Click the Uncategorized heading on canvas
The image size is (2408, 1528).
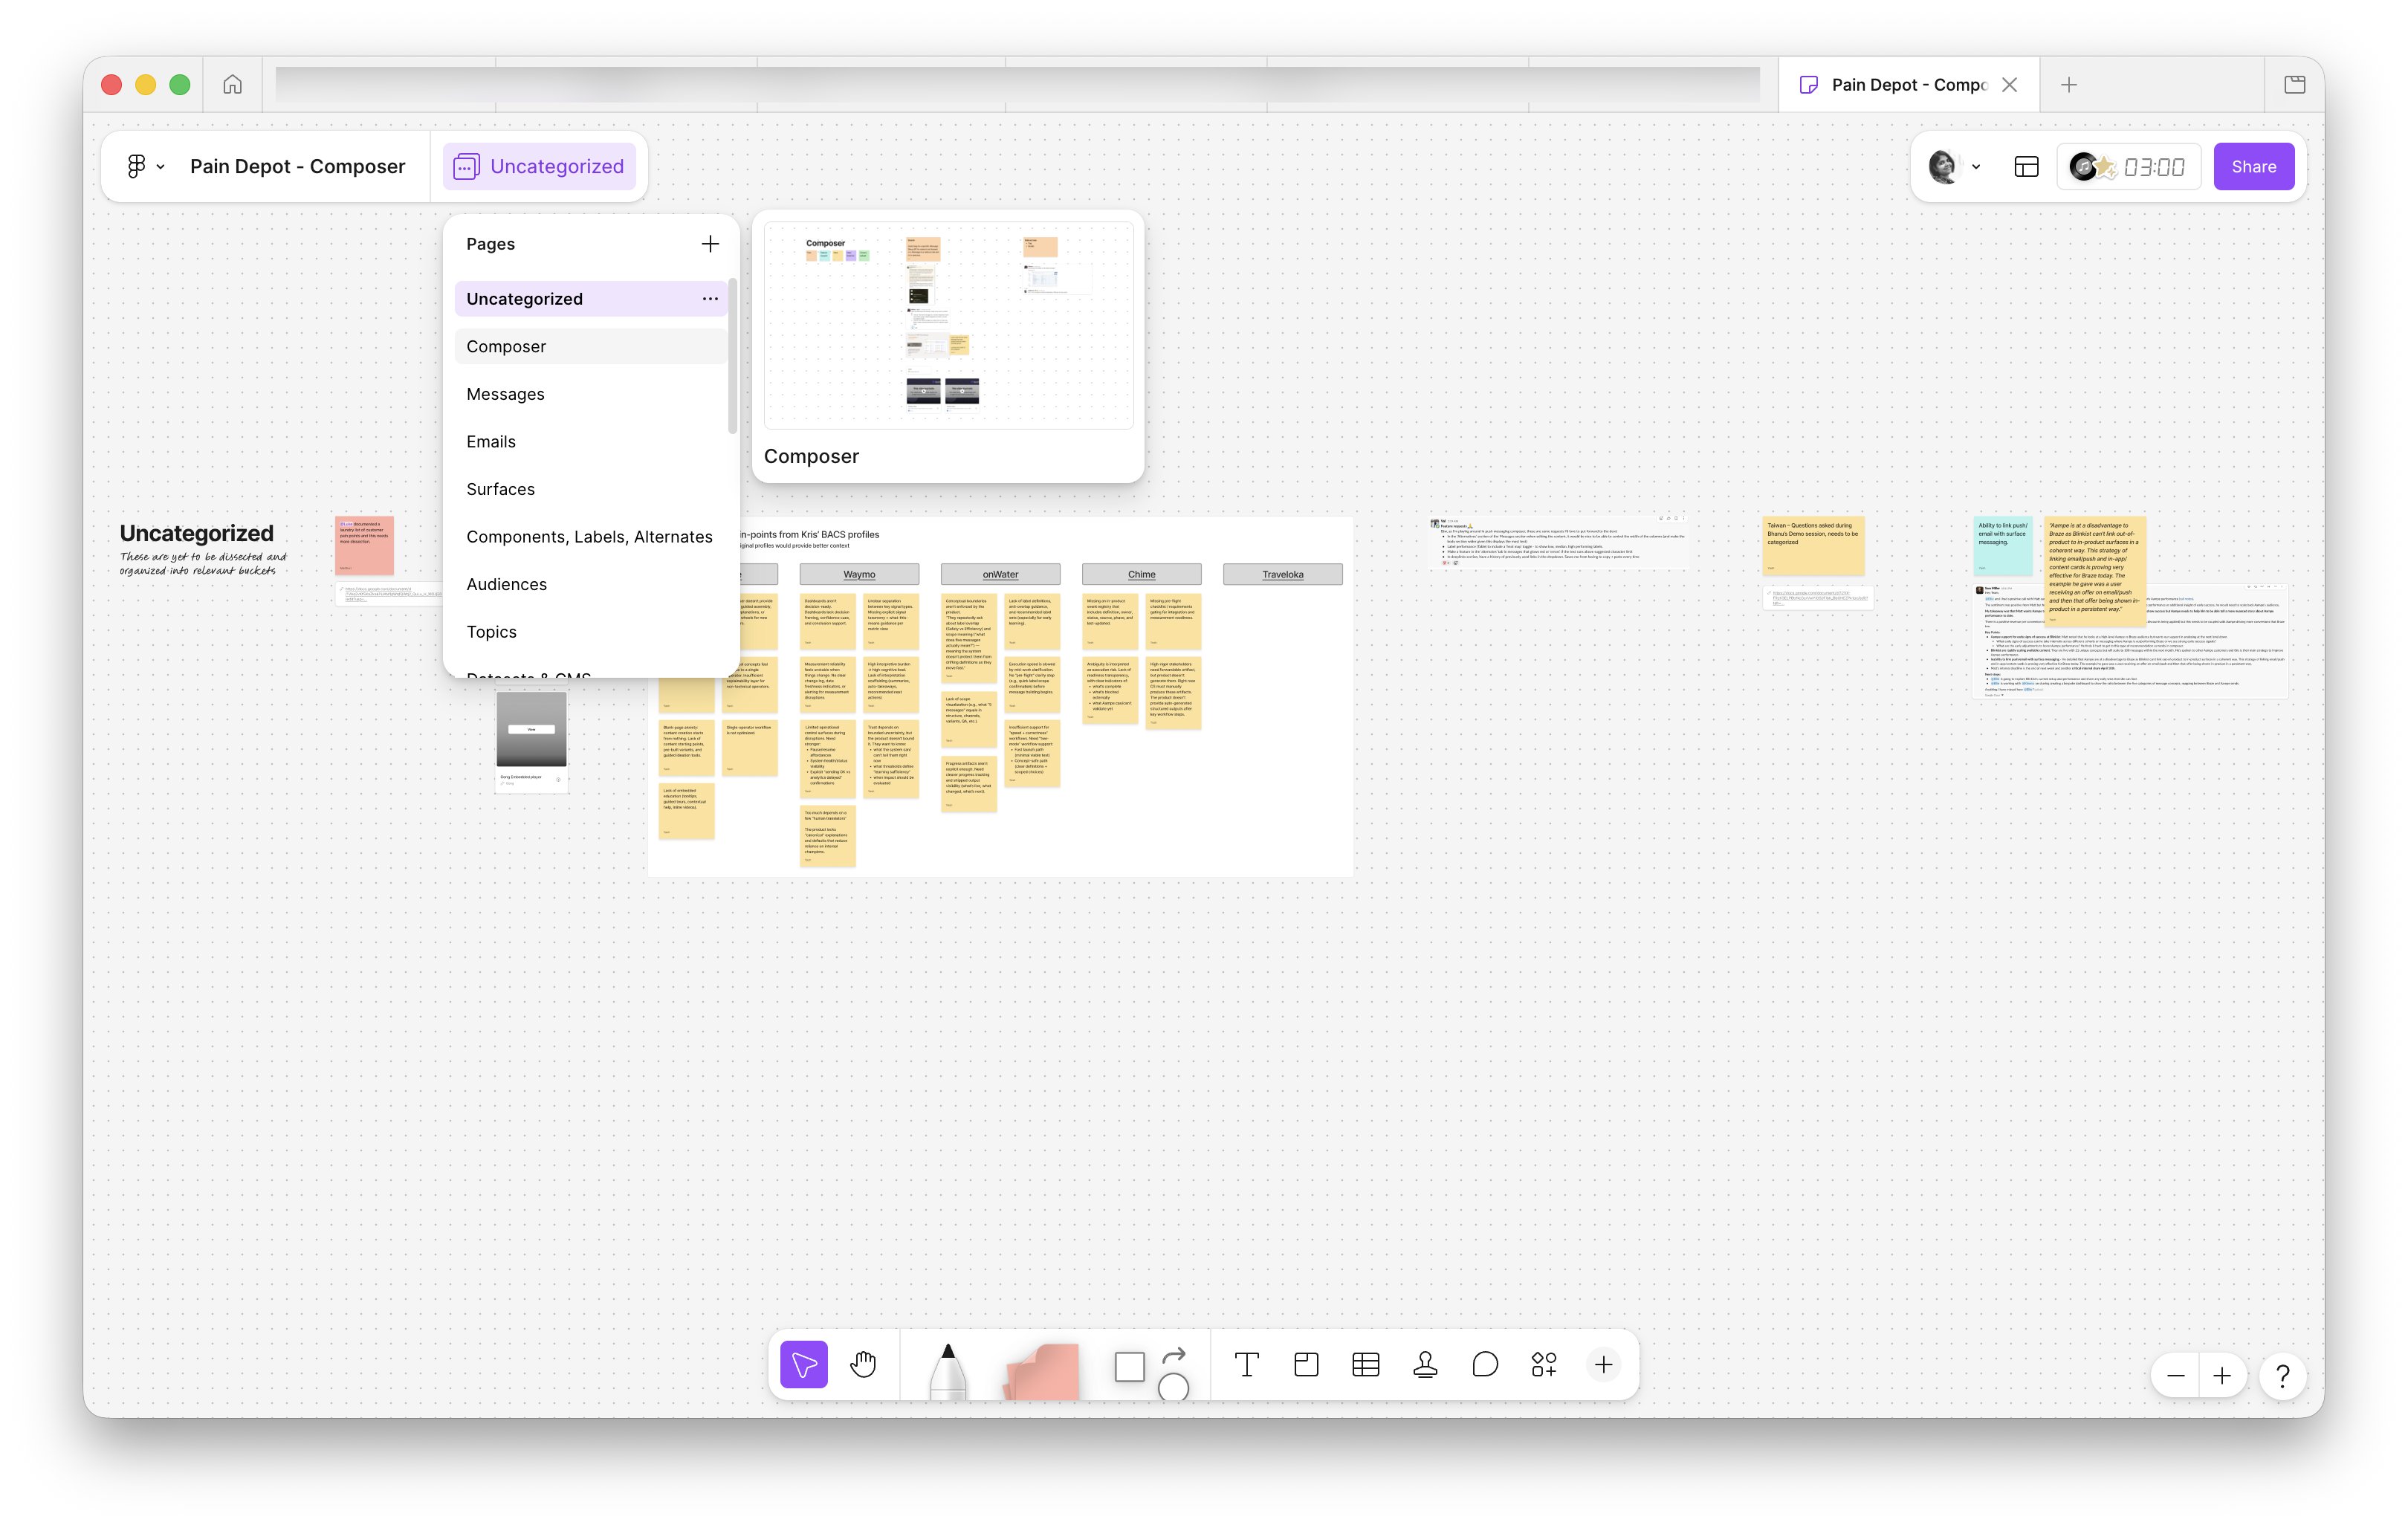(196, 533)
